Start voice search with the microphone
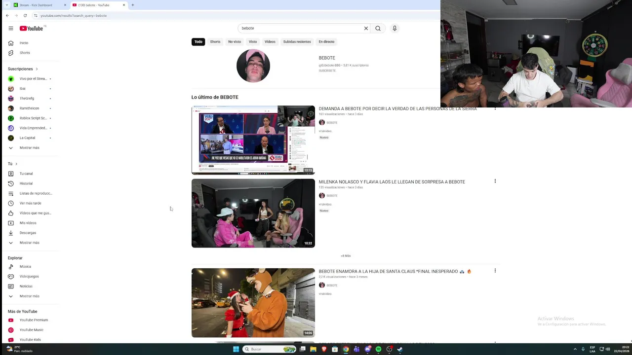Image resolution: width=632 pixels, height=355 pixels. [x=395, y=28]
